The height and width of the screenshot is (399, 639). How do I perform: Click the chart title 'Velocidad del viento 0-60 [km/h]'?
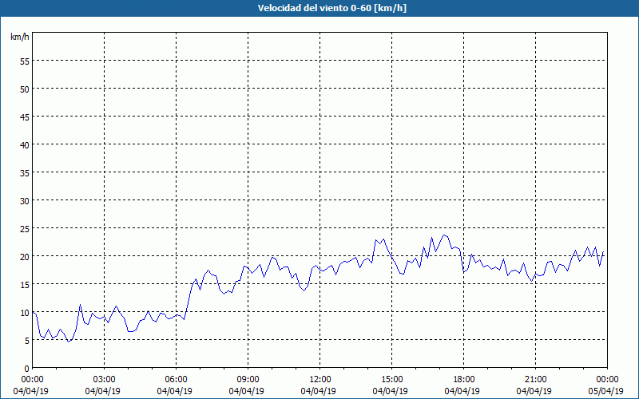click(x=332, y=8)
